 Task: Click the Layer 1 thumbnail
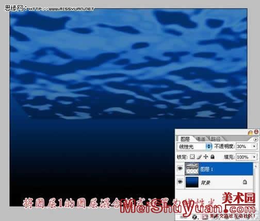coord(192,169)
